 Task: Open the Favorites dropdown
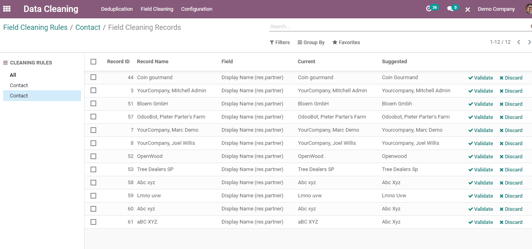(346, 43)
